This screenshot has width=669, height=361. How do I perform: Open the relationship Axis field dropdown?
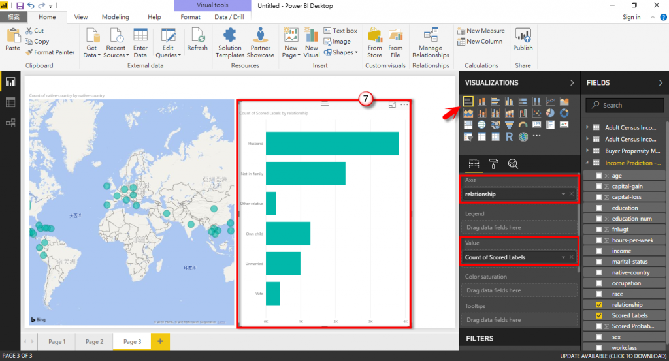click(563, 195)
